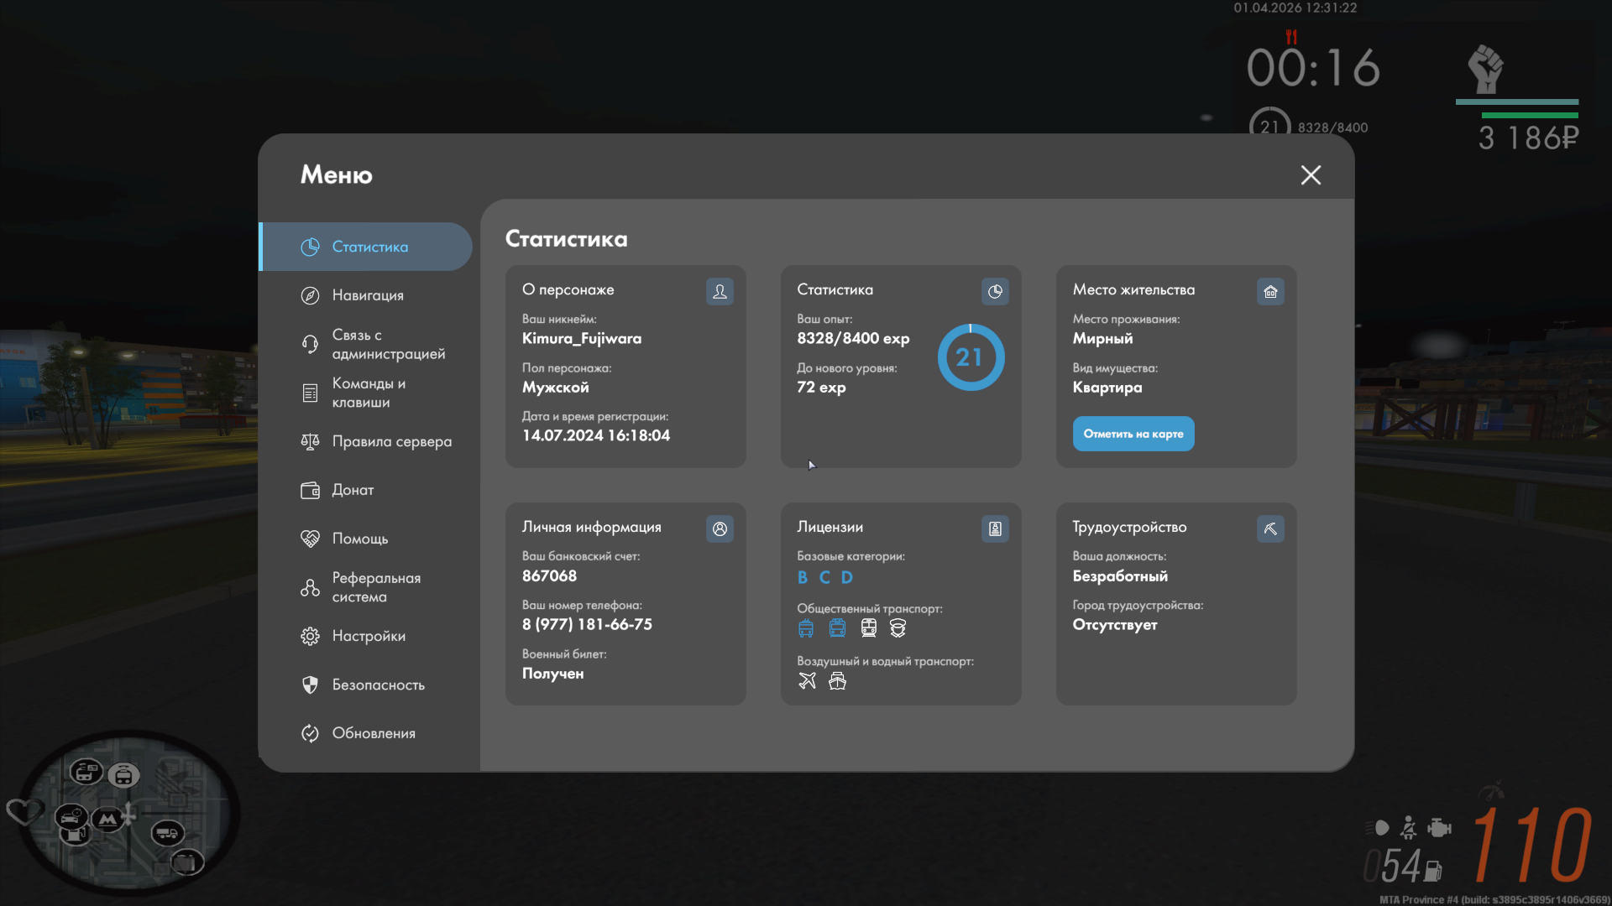Click the pie chart icon in Статистика card
1612x906 pixels.
(x=995, y=291)
